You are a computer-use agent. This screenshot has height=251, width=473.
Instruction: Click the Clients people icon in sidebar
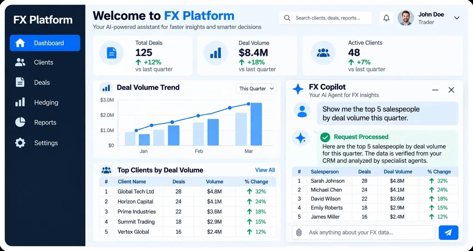tap(20, 62)
